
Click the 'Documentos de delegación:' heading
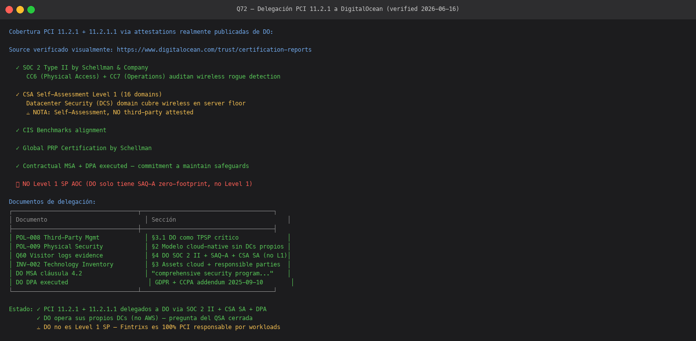[x=52, y=202]
